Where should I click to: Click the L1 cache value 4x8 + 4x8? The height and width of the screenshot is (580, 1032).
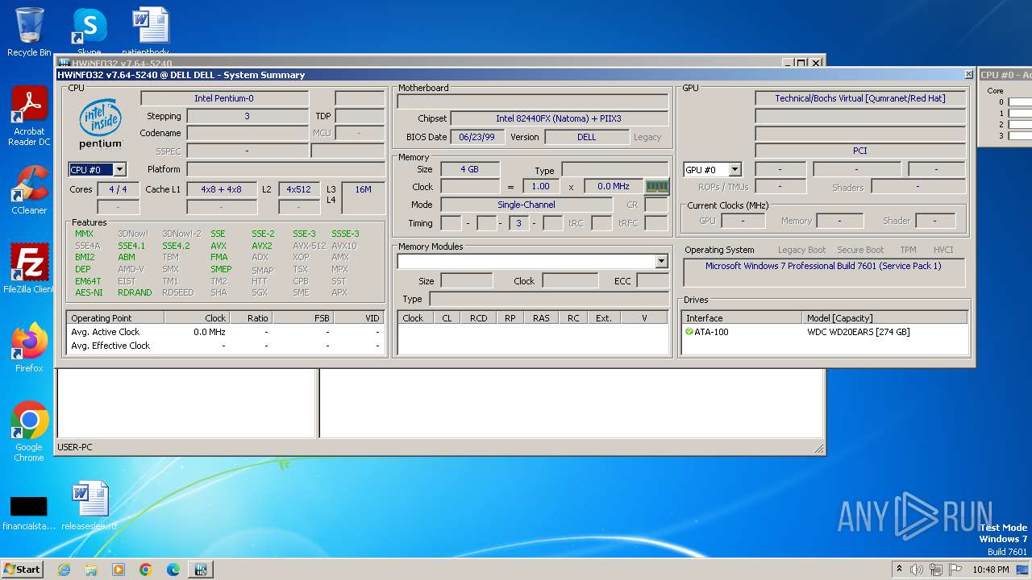pyautogui.click(x=222, y=189)
